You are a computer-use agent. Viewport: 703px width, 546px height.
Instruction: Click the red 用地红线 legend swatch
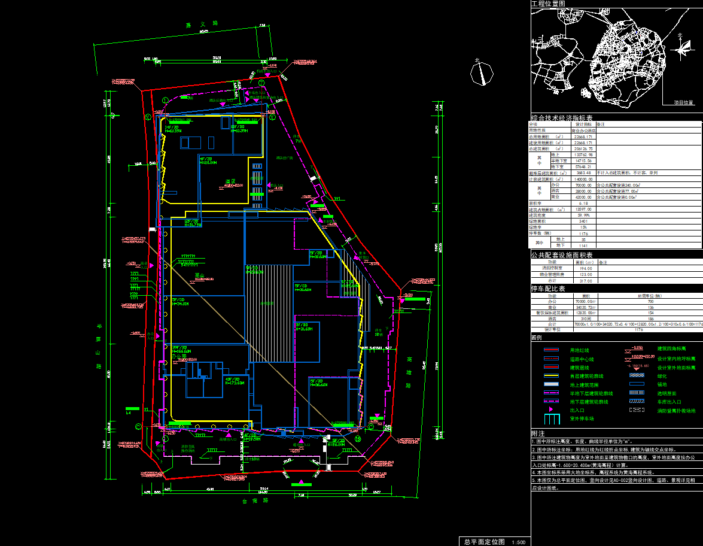[550, 350]
